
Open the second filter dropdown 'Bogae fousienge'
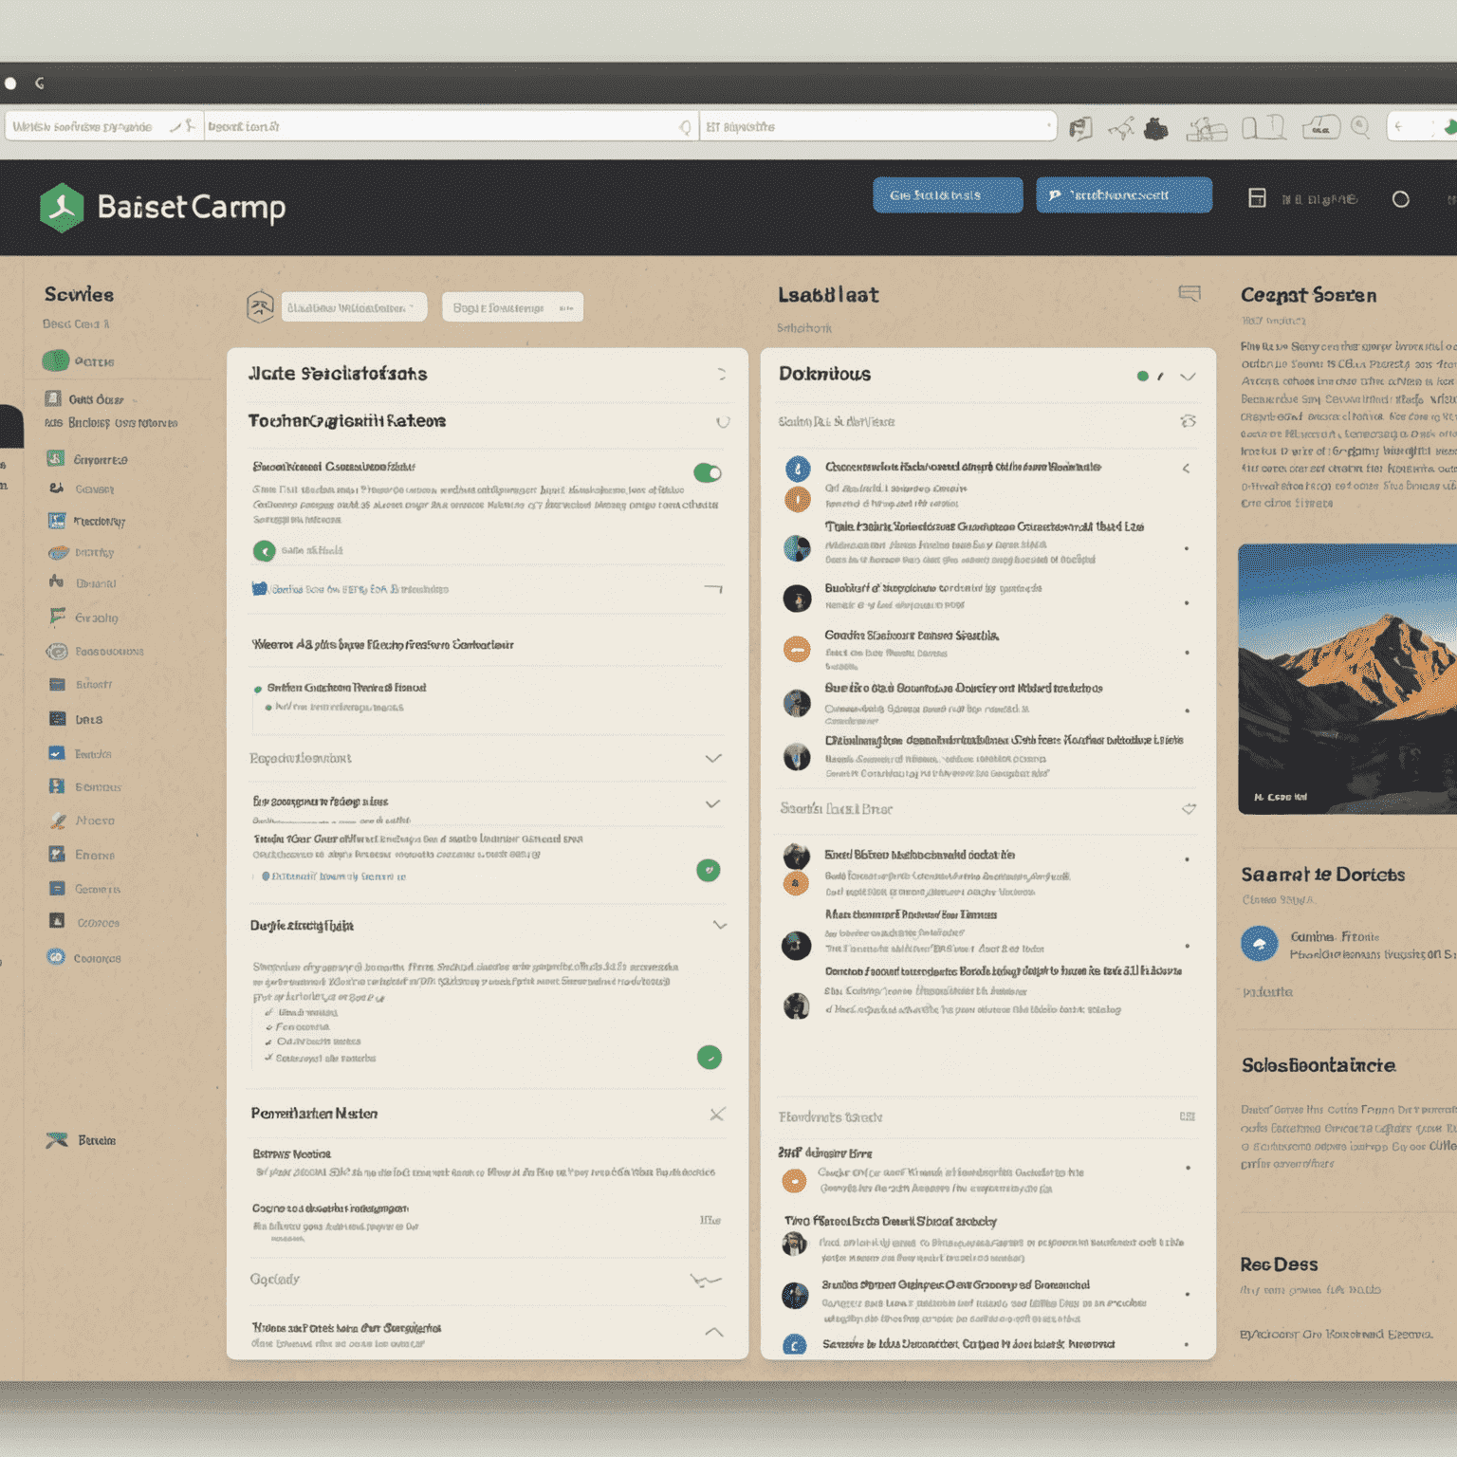(x=512, y=307)
